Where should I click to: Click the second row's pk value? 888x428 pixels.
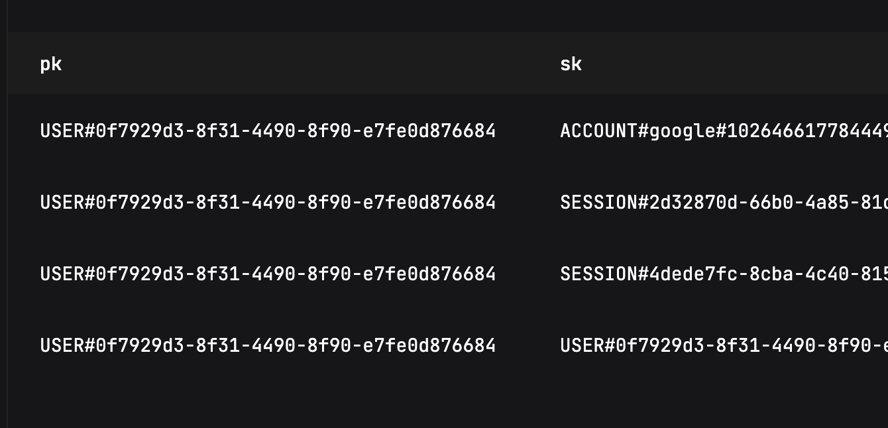click(268, 202)
